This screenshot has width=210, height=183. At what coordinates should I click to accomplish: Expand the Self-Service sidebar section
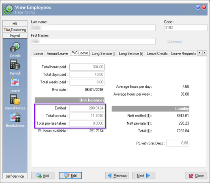click(15, 176)
